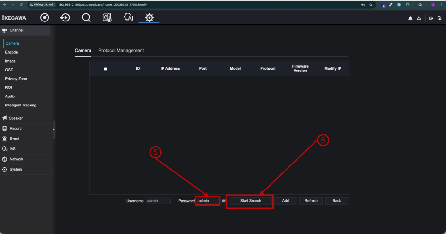Tick the select-all checkbox in table header
The height and width of the screenshot is (235, 447).
point(105,69)
